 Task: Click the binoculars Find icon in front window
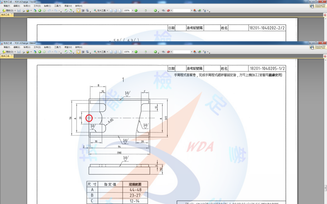click(163, 52)
